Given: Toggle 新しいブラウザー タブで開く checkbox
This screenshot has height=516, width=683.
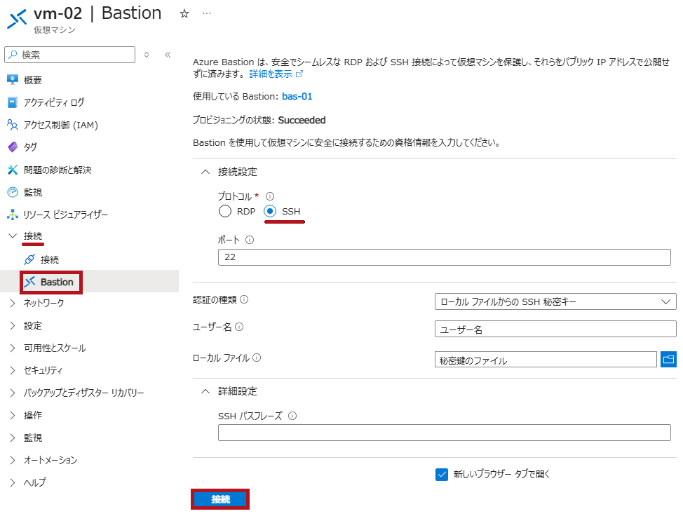Looking at the screenshot, I should 442,474.
